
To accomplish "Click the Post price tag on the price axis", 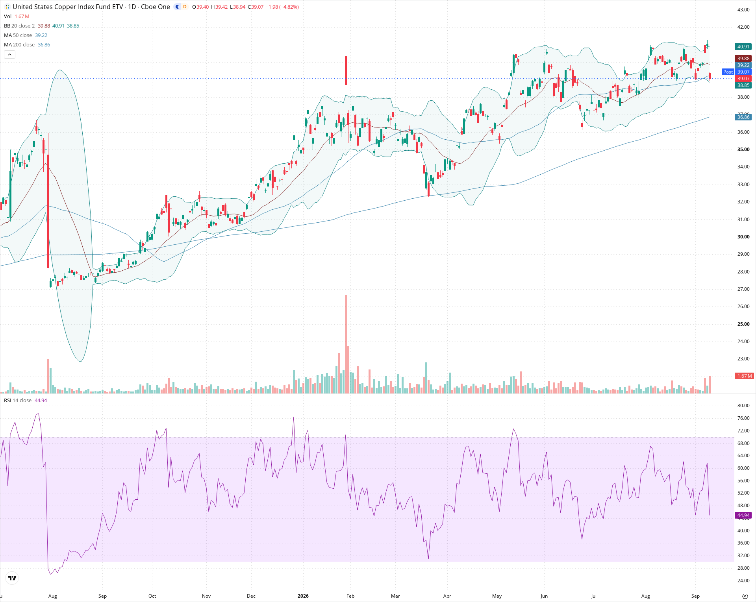I will point(728,72).
